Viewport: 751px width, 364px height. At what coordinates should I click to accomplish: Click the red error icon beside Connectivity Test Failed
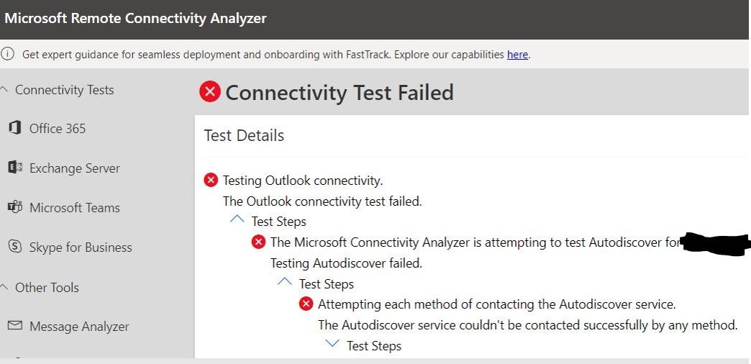[210, 91]
